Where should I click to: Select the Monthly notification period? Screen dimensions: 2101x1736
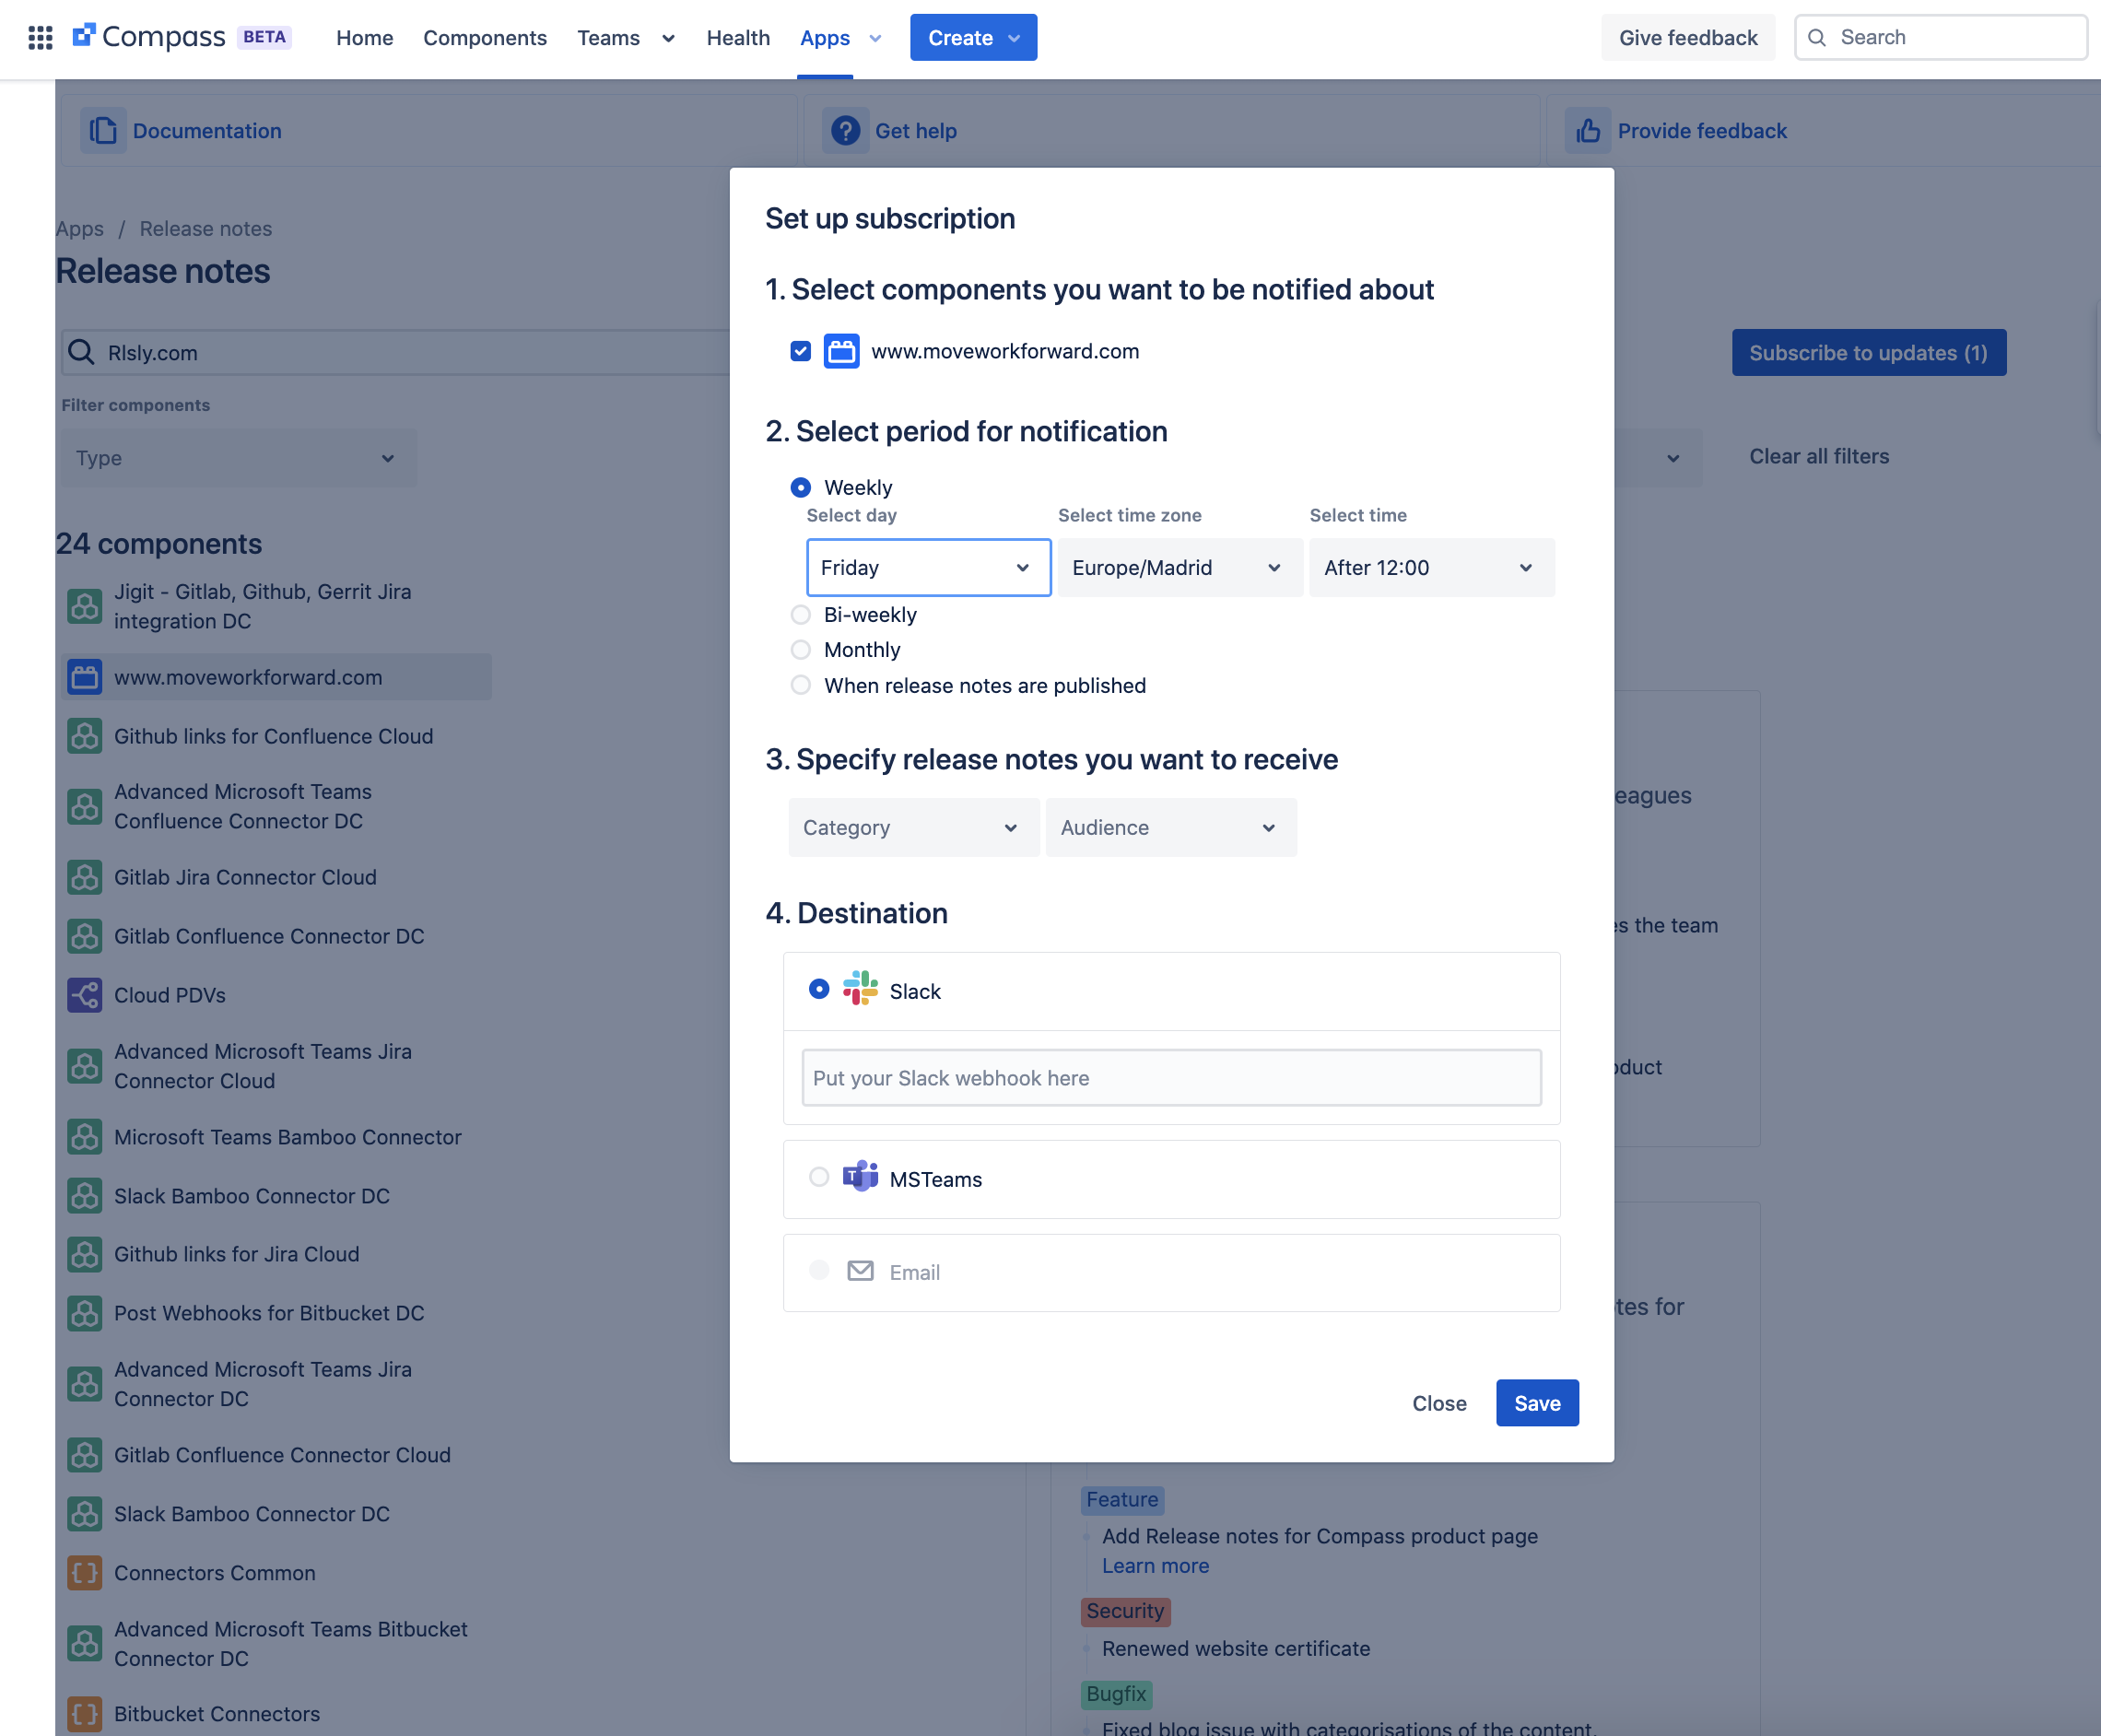[800, 650]
